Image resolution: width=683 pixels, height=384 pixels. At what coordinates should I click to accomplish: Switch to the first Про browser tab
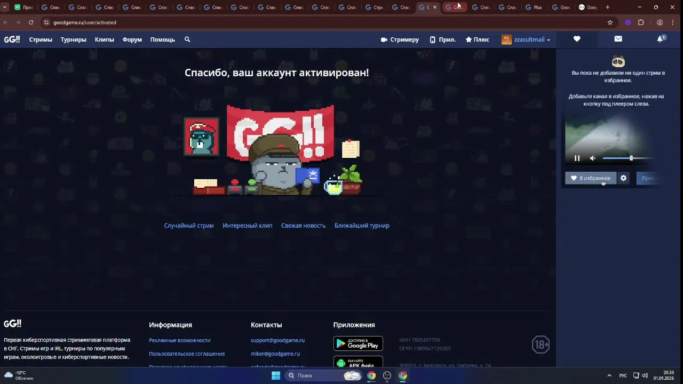pos(24,7)
